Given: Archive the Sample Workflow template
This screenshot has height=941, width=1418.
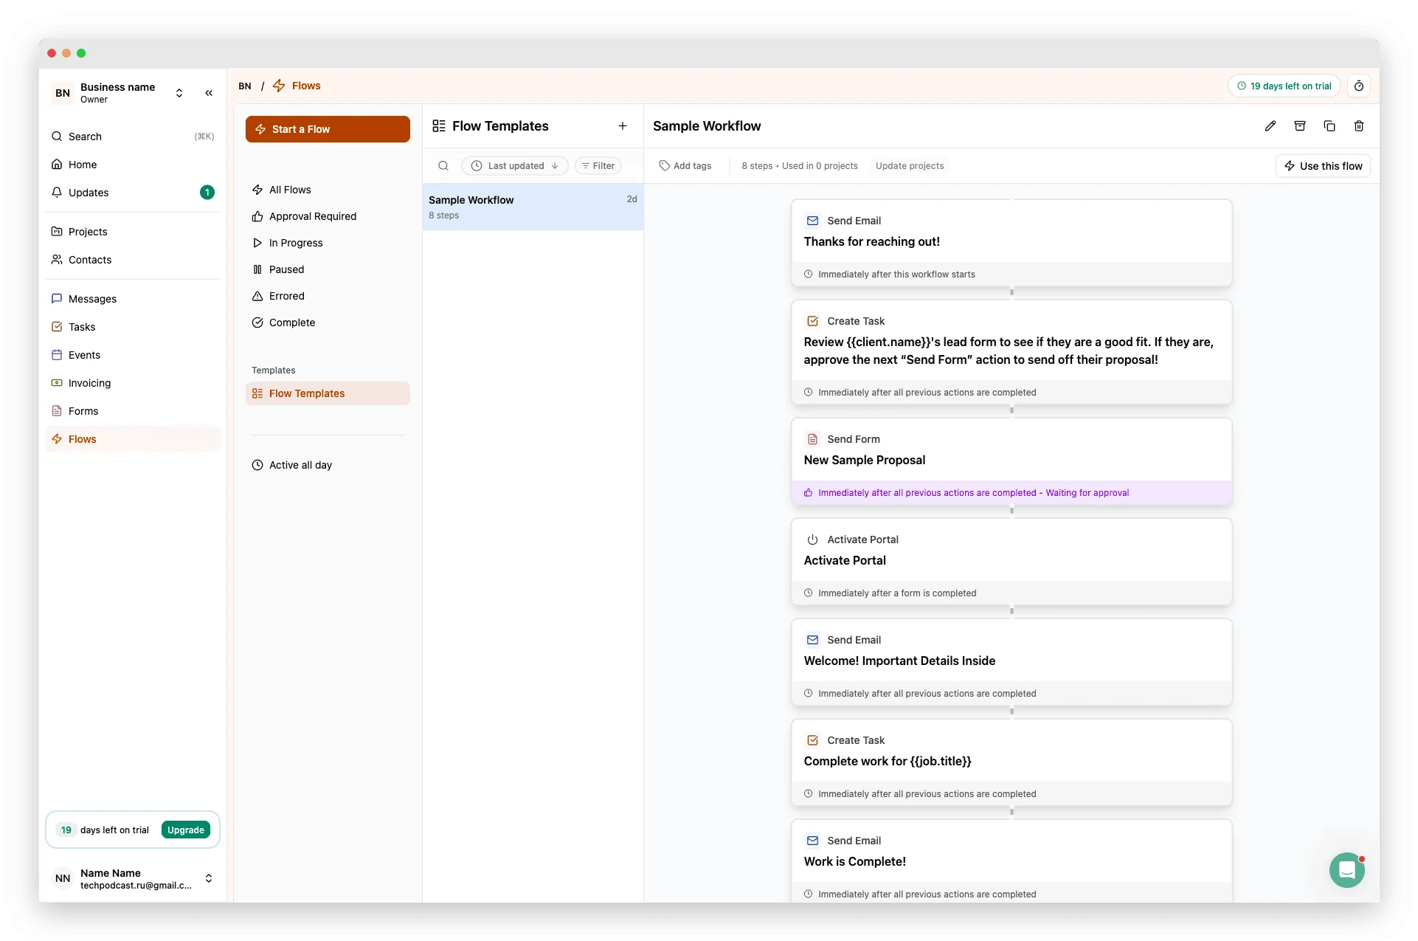Looking at the screenshot, I should (x=1300, y=126).
